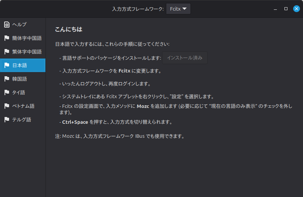
Task: Click the インストール済み button
Action: [x=185, y=58]
